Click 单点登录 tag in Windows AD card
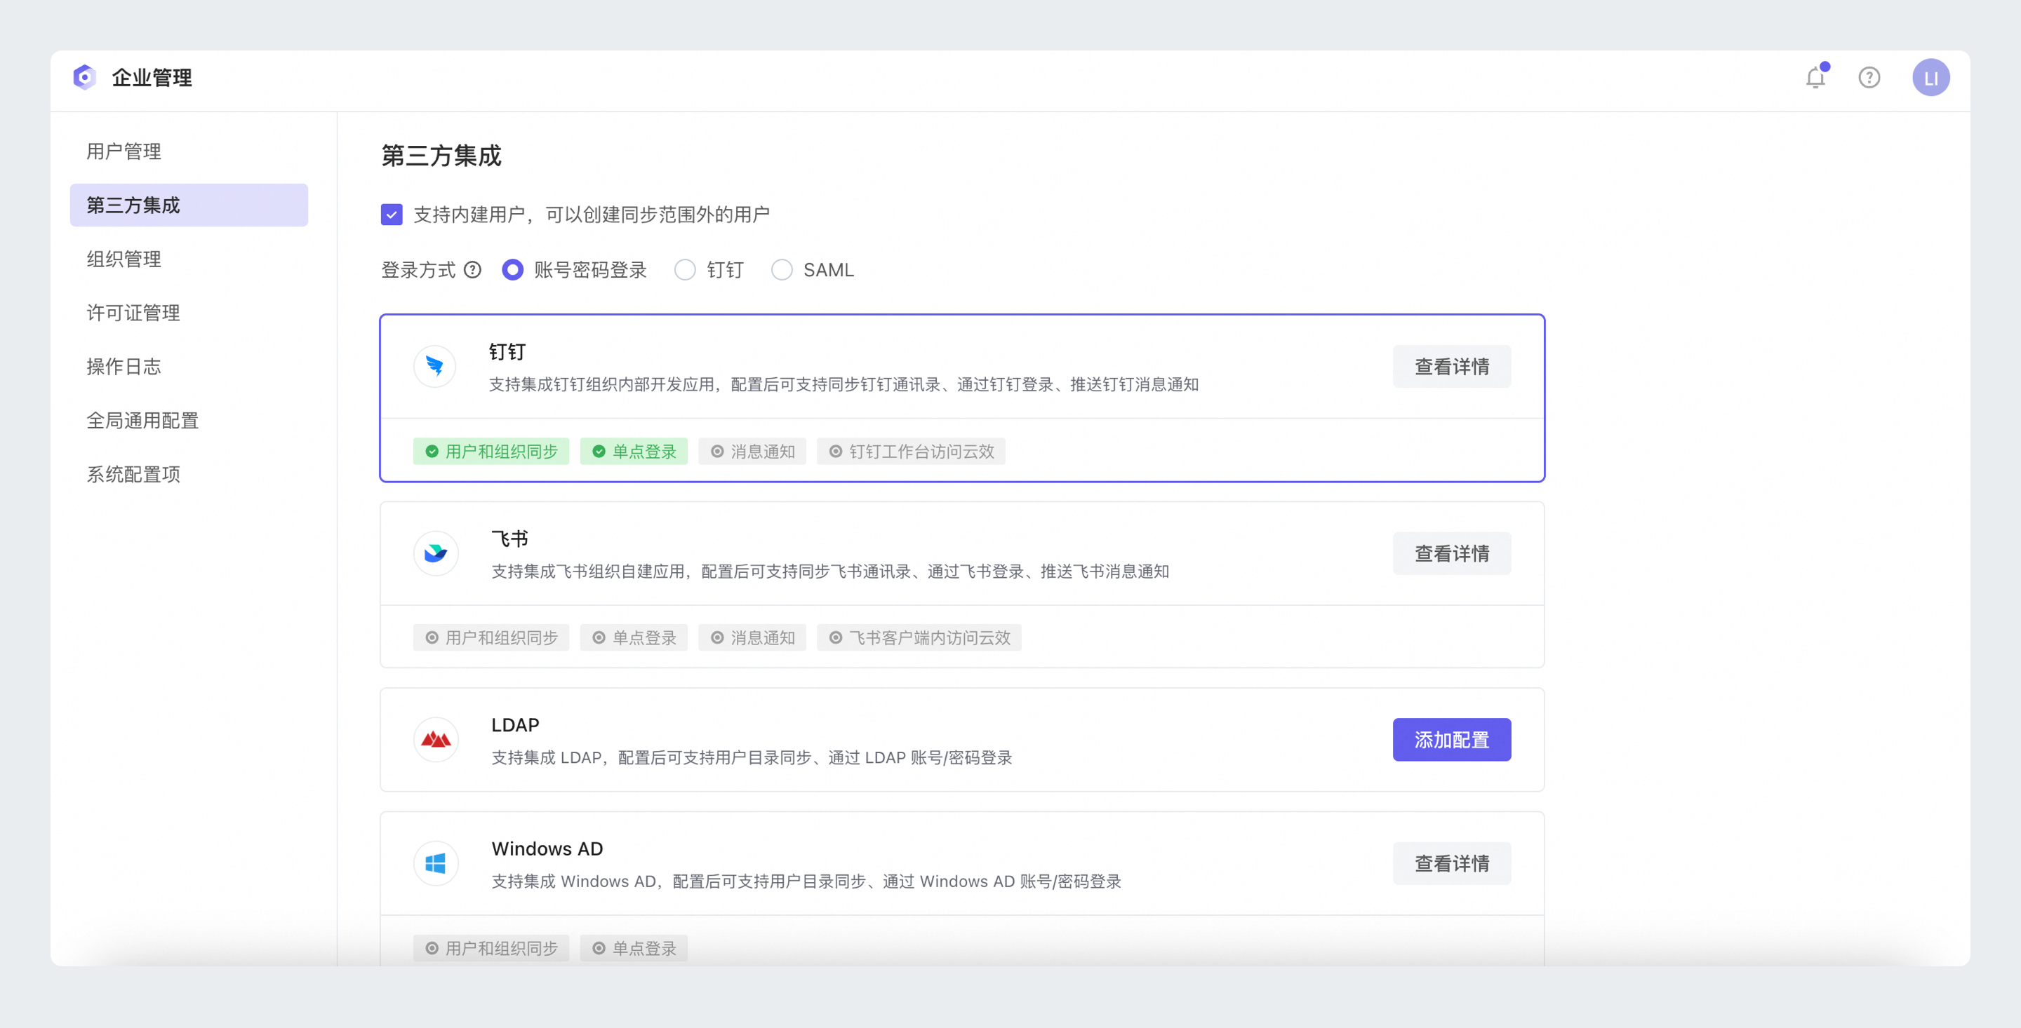Screen dimensions: 2021x1028 click(634, 948)
